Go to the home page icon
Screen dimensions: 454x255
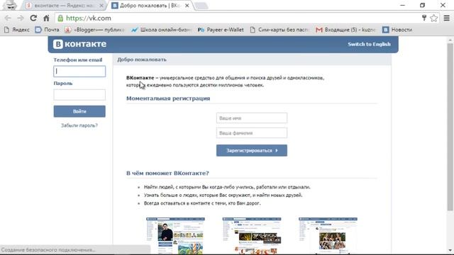coord(46,18)
